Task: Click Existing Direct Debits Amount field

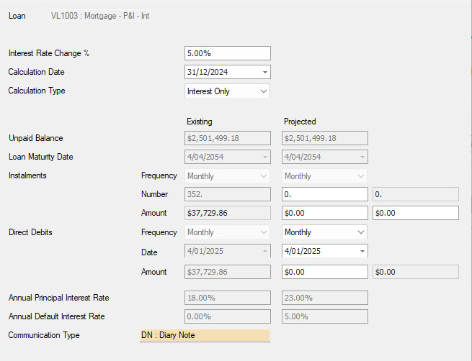Action: click(228, 272)
